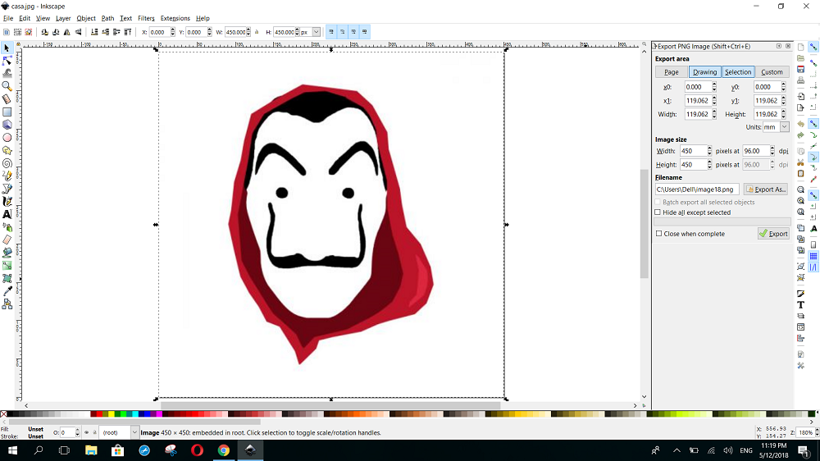This screenshot has width=820, height=461.
Task: Select the Tweak tool
Action: click(x=7, y=73)
